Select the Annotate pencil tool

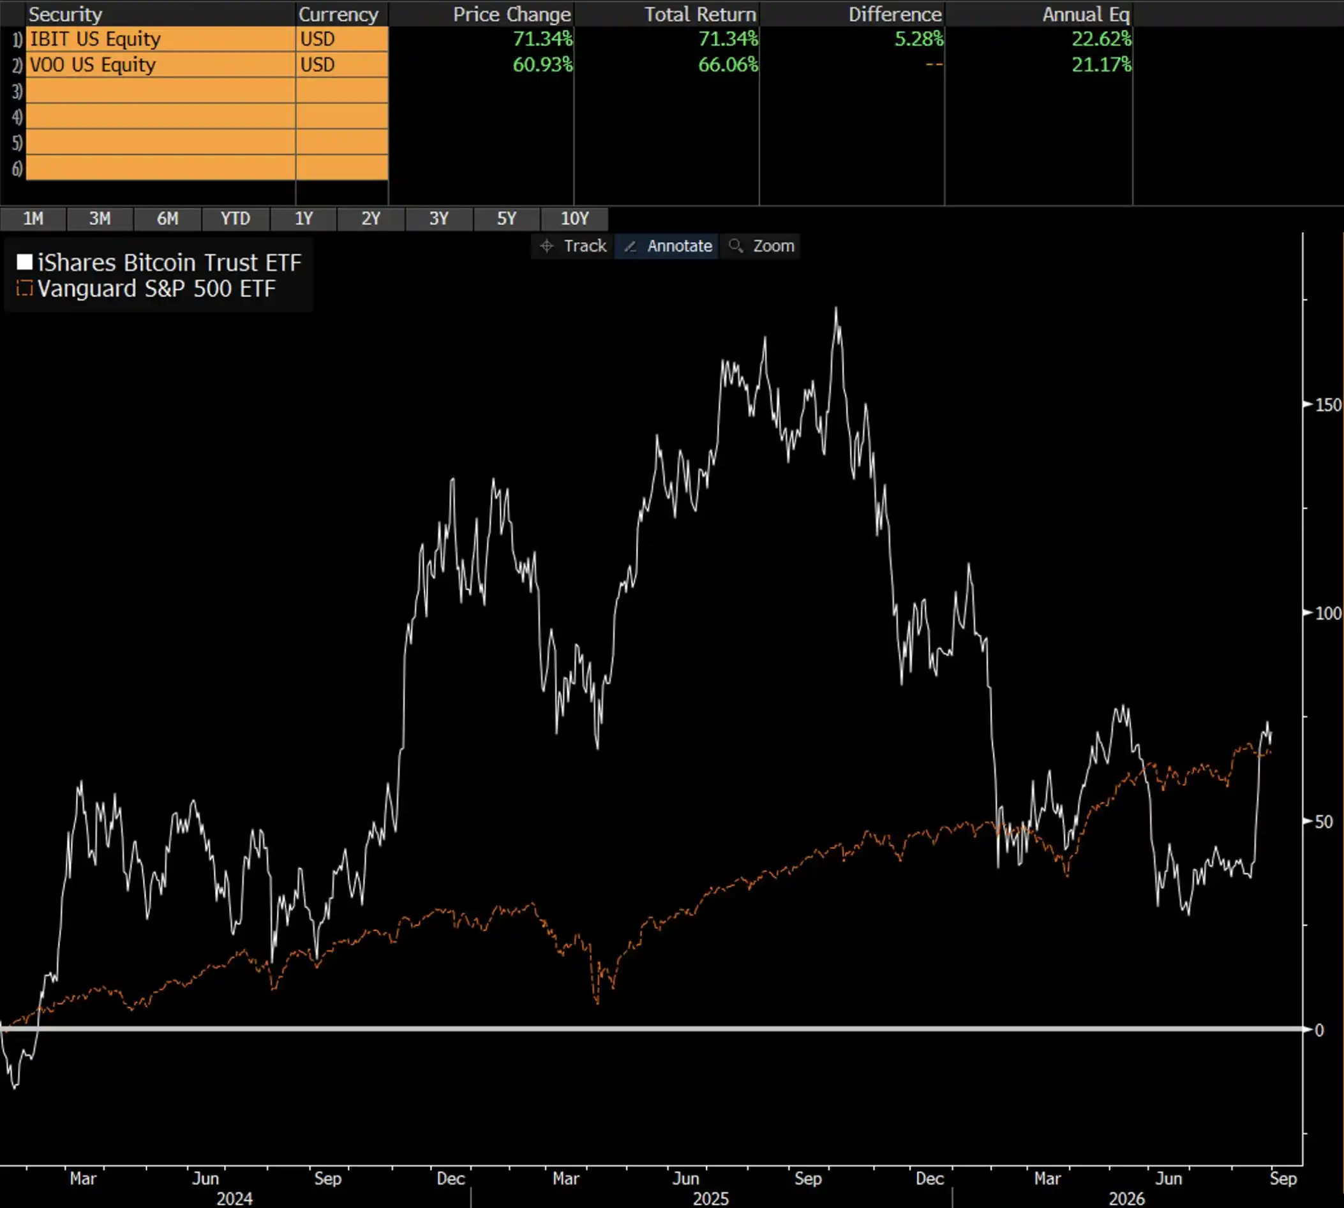click(667, 246)
